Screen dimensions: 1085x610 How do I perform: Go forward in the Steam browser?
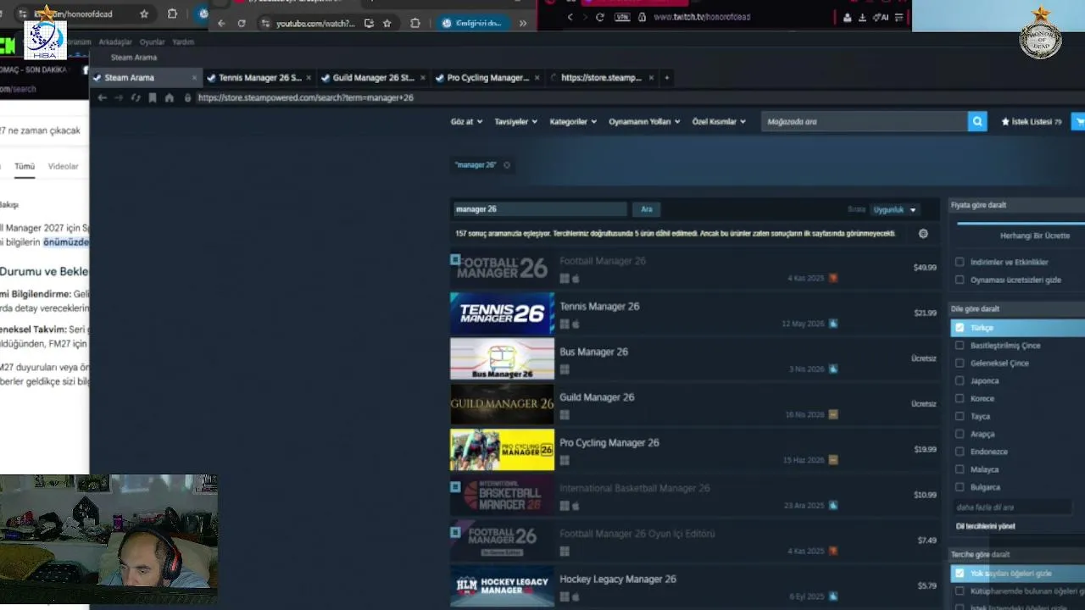(119, 98)
